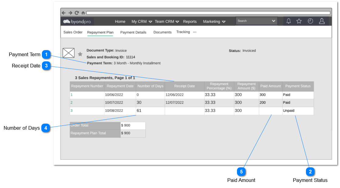Screen dimensions: 340x188
Task: Open the Documents tab
Action: click(163, 32)
